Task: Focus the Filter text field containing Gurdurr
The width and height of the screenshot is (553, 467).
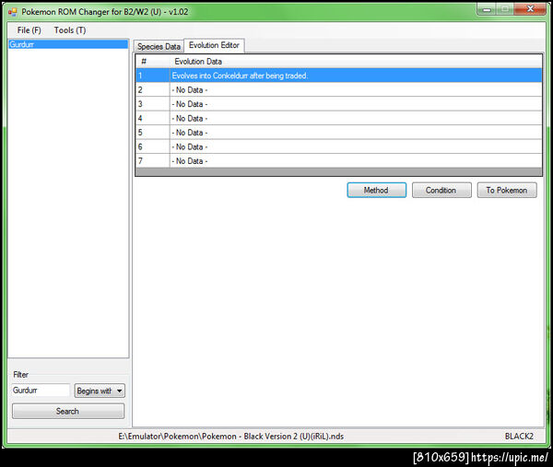Action: pos(41,391)
